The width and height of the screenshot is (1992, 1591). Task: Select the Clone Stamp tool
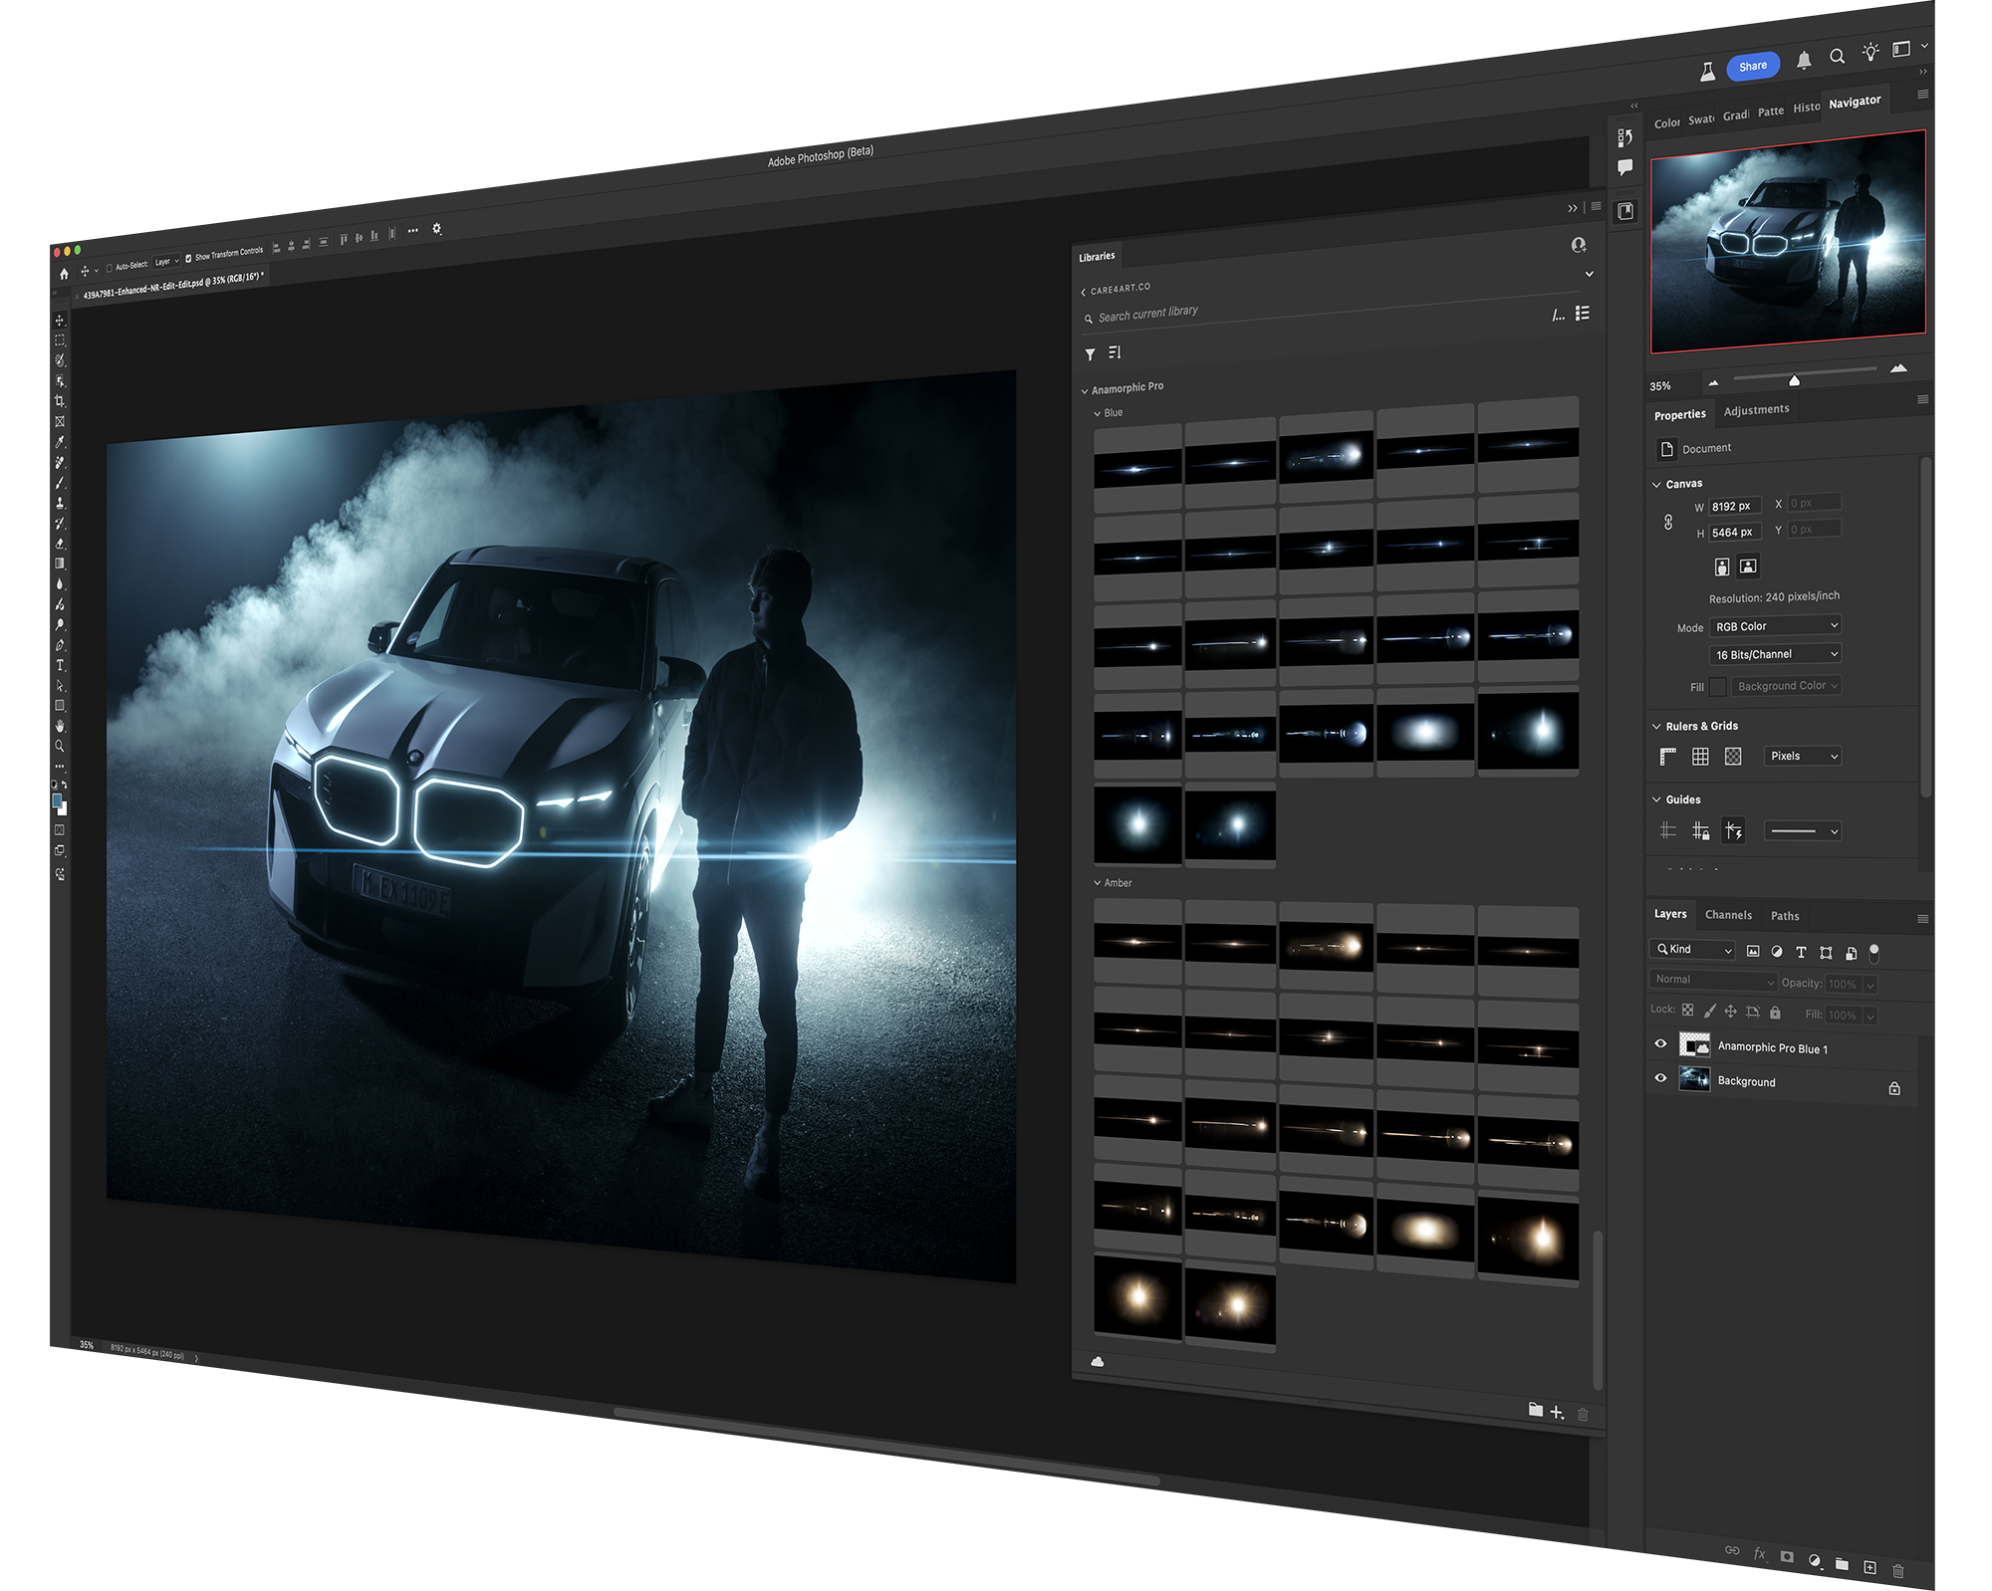click(x=60, y=503)
